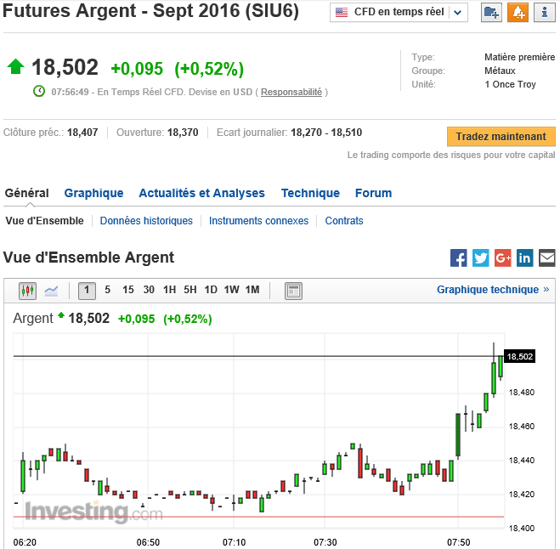Click the add to portfolio folder icon

point(491,13)
